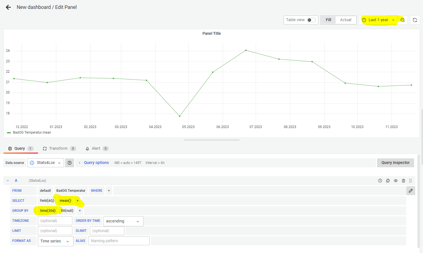This screenshot has height=253, width=423.
Task: Open the Stats4Lox data source dropdown
Action: coord(46,163)
